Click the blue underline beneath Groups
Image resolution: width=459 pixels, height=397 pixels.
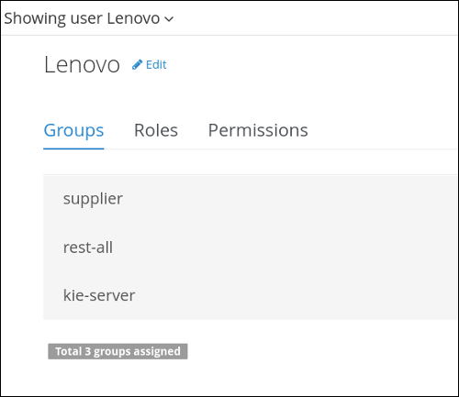tap(73, 149)
